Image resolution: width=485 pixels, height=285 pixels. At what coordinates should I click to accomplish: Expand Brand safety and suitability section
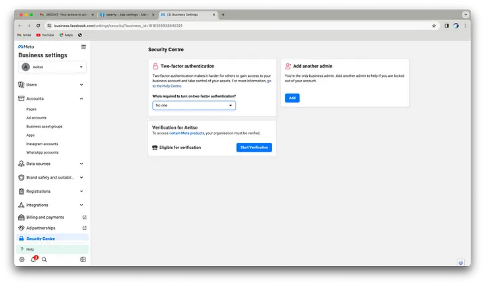(x=51, y=178)
